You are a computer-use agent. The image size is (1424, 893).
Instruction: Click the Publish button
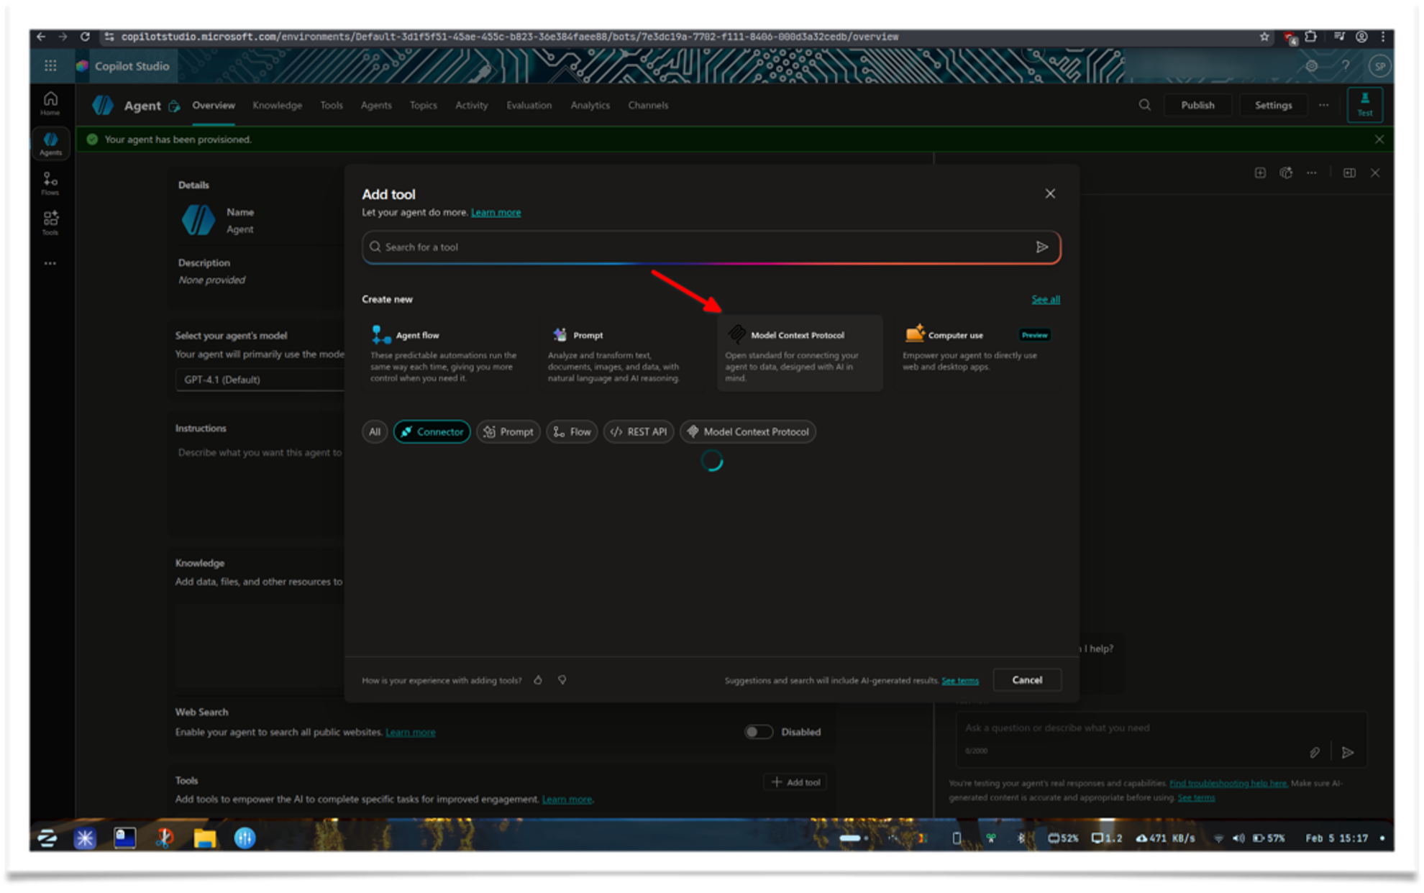[x=1197, y=105]
